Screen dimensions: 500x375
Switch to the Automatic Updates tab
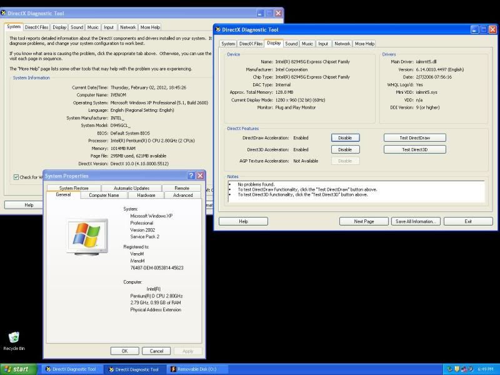(x=131, y=188)
